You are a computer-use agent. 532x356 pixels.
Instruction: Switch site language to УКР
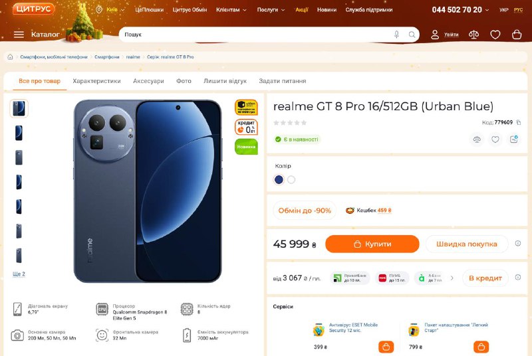coord(503,10)
